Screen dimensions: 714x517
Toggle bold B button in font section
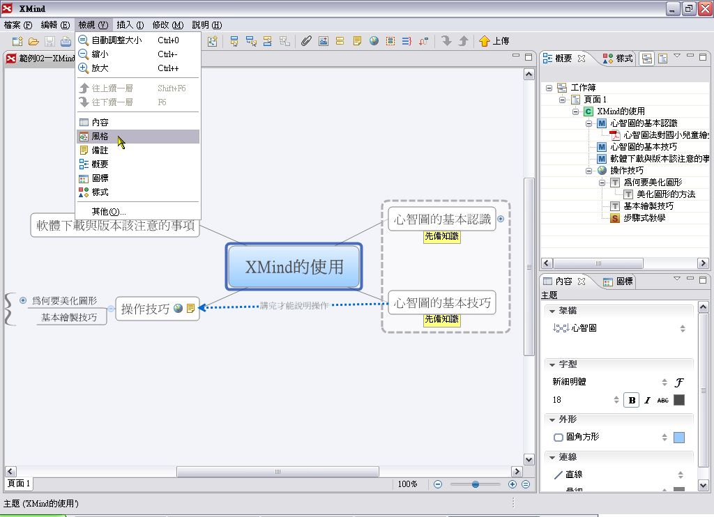632,400
